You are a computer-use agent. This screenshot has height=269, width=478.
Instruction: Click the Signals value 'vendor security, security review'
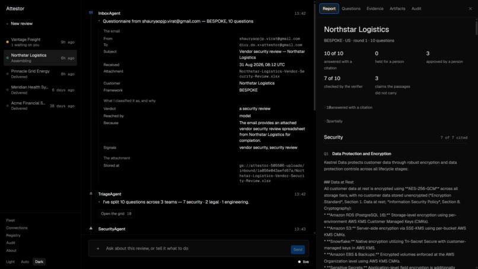[x=268, y=147]
